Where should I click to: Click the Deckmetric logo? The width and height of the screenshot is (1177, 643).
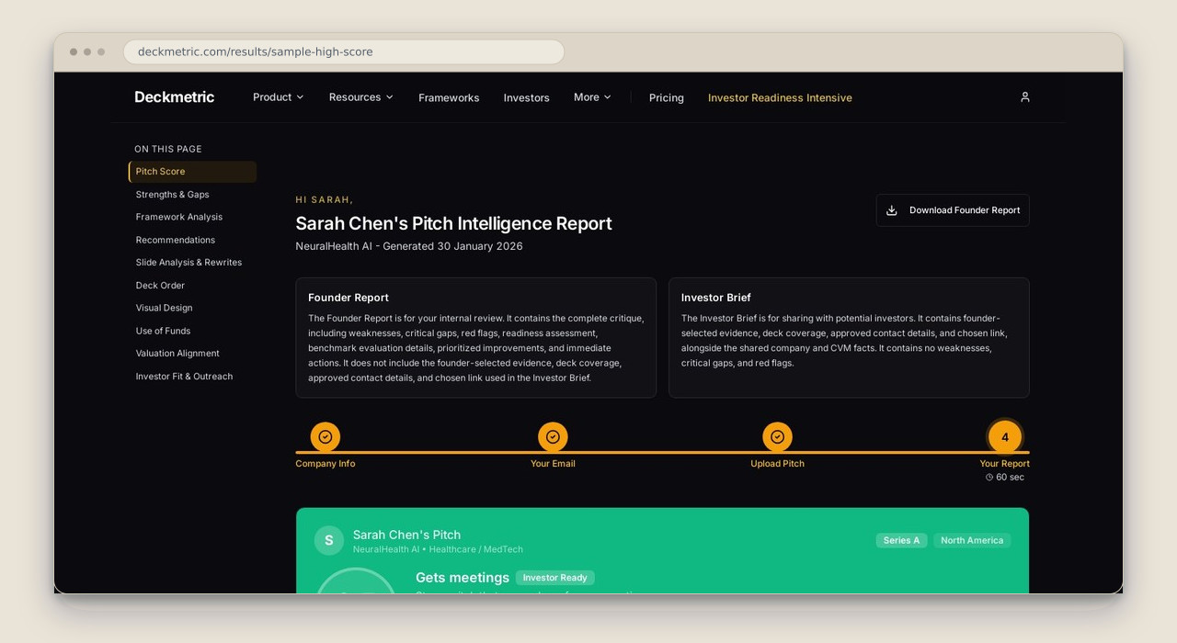(175, 97)
